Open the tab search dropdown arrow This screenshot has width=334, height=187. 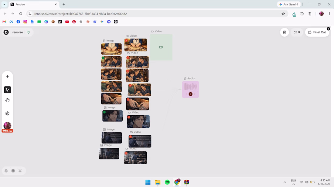4,4
